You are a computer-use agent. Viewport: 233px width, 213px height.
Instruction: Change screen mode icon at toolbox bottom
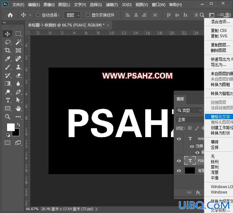click(18, 143)
